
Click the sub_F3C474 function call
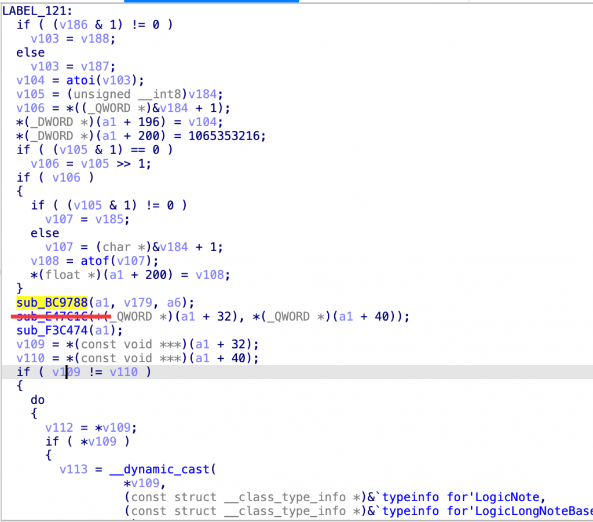[x=52, y=330]
